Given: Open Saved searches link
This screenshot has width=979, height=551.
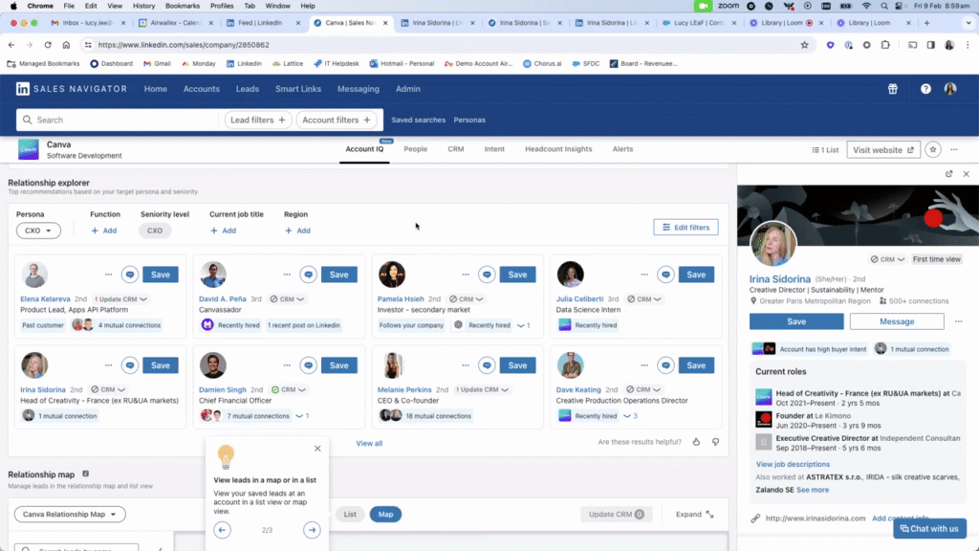Looking at the screenshot, I should (x=419, y=120).
